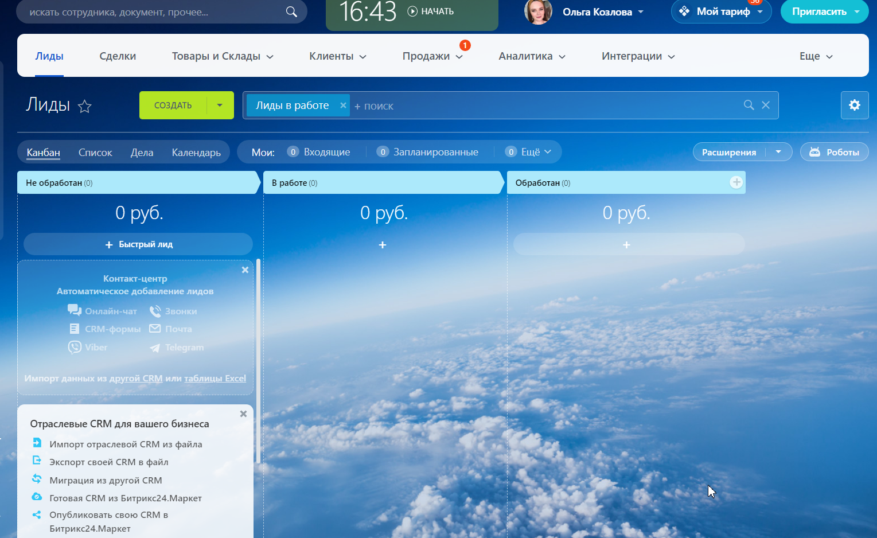Open the Лиды menu tab

(x=49, y=56)
